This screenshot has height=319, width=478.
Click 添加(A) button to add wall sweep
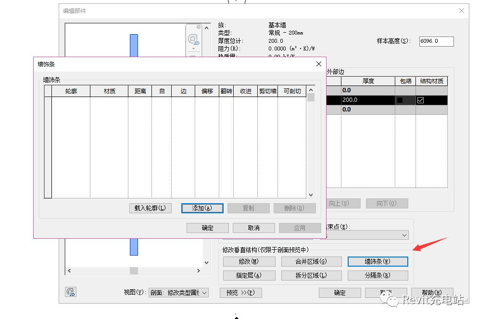point(202,208)
